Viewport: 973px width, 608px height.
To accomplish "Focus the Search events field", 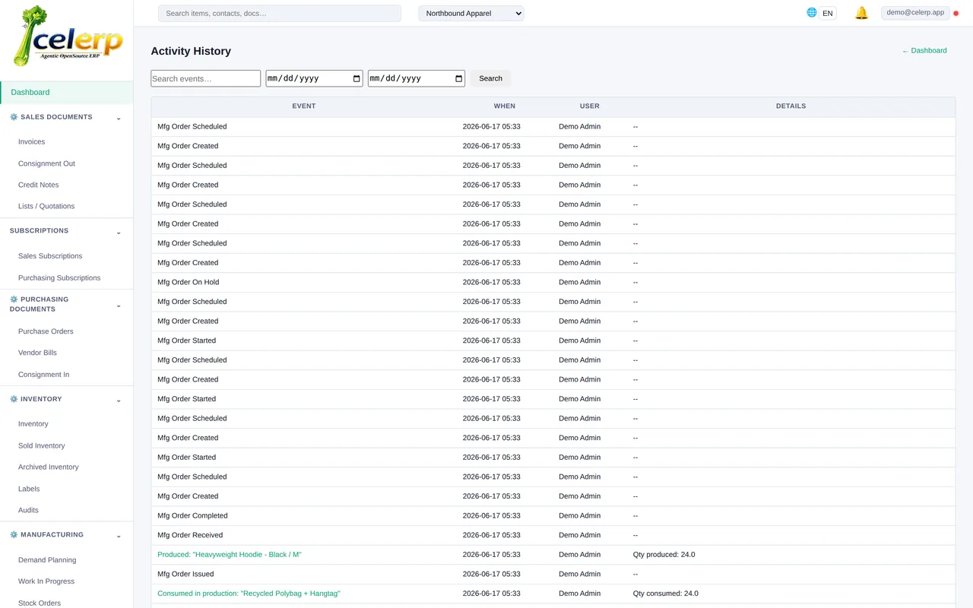I will (206, 78).
